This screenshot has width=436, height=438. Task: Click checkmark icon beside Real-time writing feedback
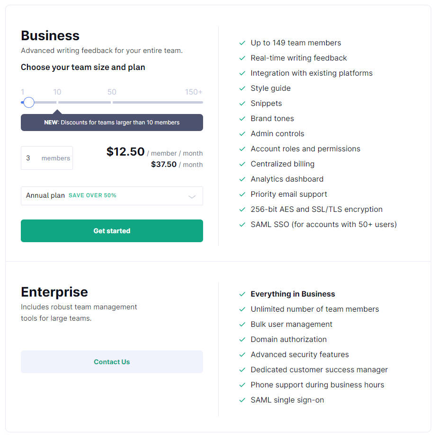point(242,58)
